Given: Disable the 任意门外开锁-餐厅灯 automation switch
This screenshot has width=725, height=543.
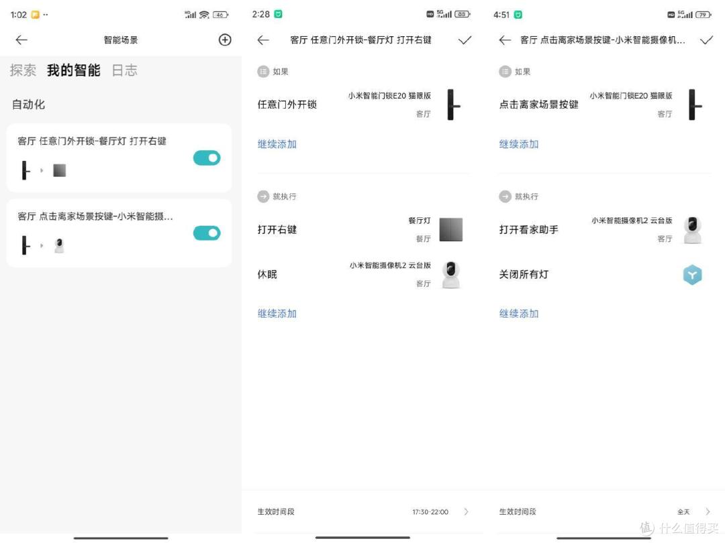Looking at the screenshot, I should pos(207,158).
